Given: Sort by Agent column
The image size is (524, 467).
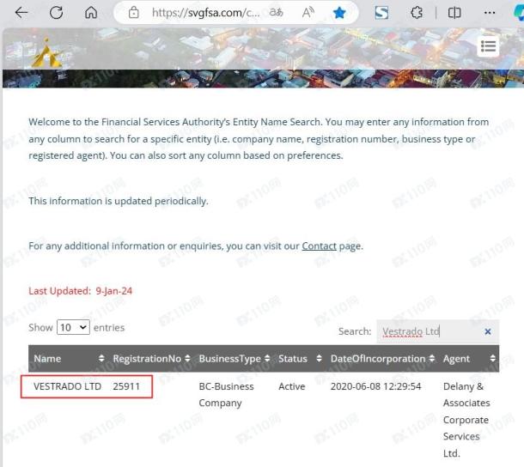Looking at the screenshot, I should [x=468, y=359].
